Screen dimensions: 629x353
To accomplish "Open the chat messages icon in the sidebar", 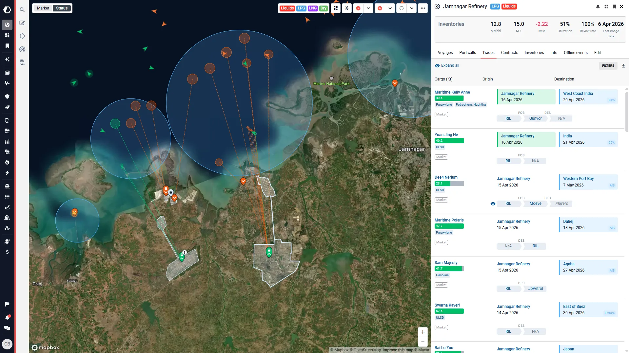I will 7,328.
